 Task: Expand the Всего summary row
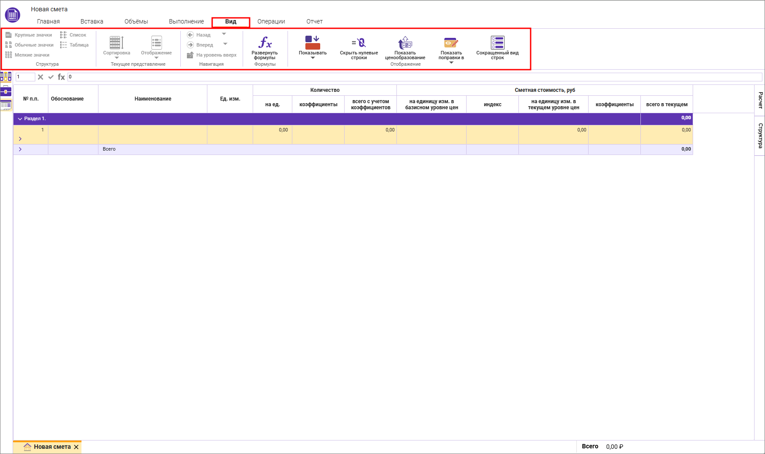(x=20, y=149)
